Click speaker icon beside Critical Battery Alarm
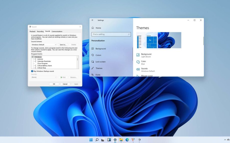 point(35,66)
